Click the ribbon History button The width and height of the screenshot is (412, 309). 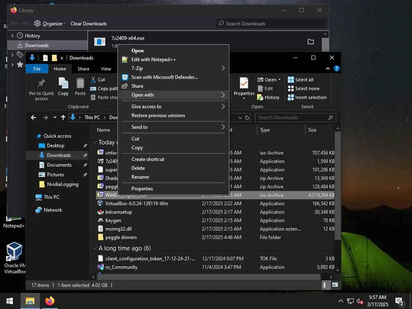pos(268,97)
